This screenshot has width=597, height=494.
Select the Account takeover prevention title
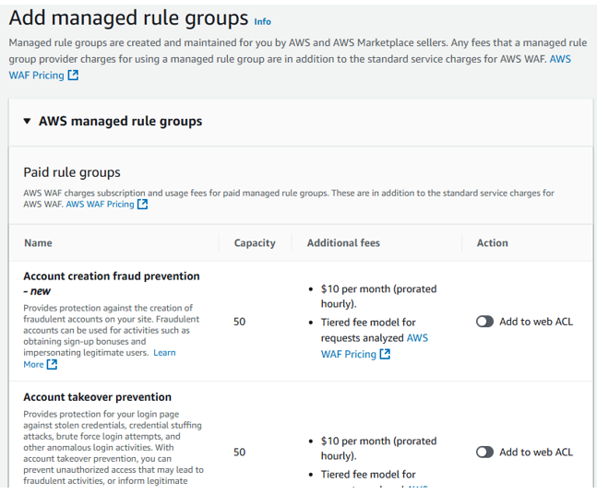pos(98,397)
